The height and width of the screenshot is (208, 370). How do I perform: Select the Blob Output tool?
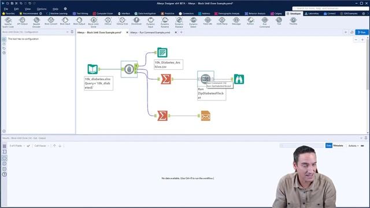pyautogui.click(x=79, y=21)
